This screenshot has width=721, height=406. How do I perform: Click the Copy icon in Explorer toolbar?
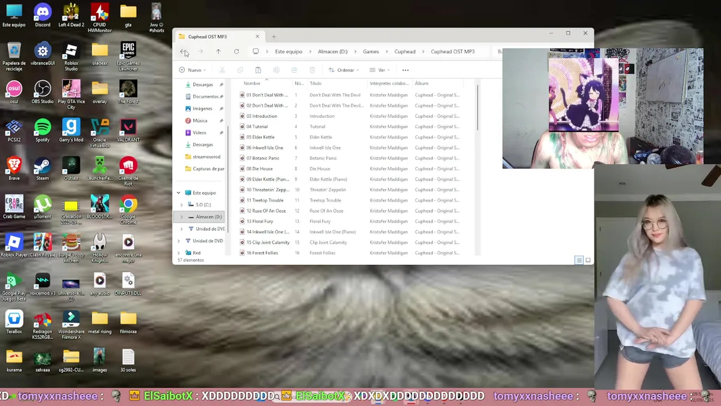240,70
